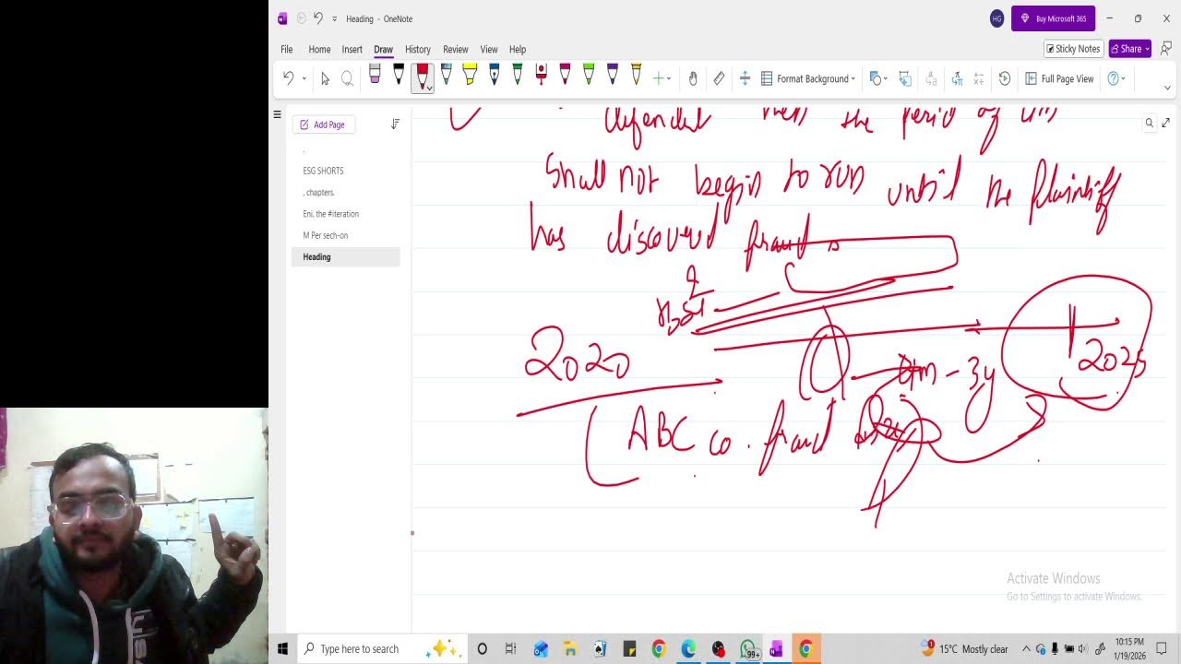Image resolution: width=1181 pixels, height=664 pixels.
Task: Select the Heading page
Action: (346, 257)
